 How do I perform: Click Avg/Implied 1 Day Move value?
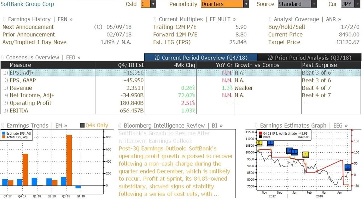click(116, 42)
